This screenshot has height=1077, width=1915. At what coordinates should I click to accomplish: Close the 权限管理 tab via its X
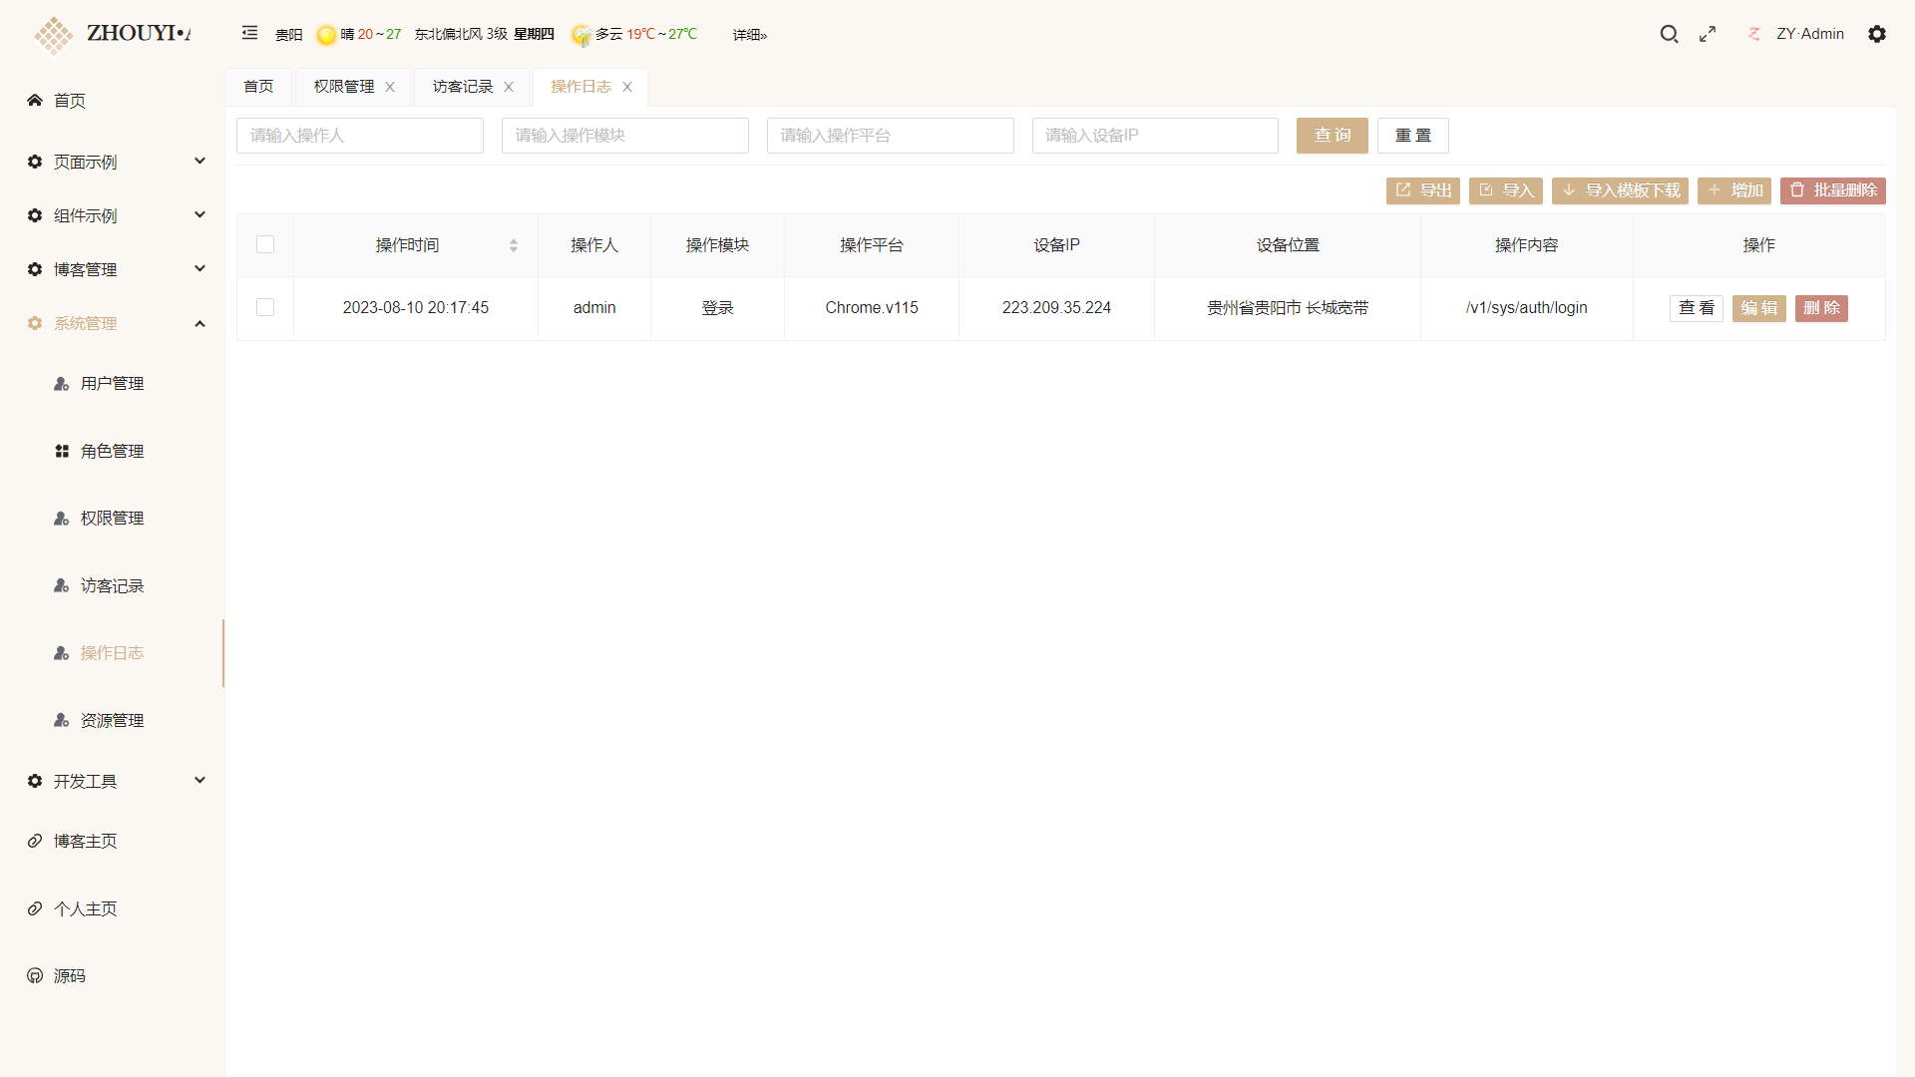tap(390, 87)
